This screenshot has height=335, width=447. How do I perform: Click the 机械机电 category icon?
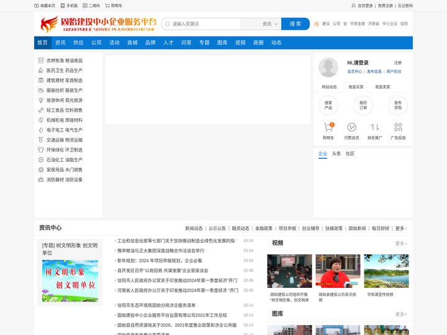tap(41, 120)
